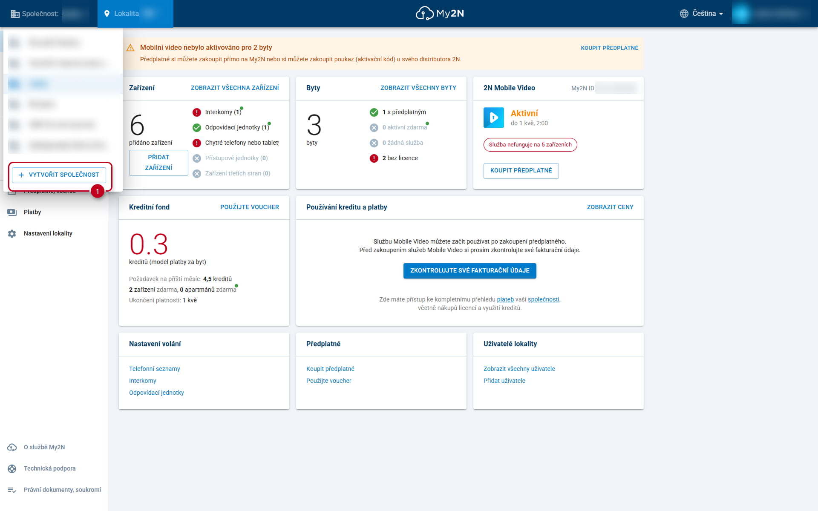Viewport: 818px width, 511px height.
Task: Click Zkontrolujte své fakturační údaje button
Action: coord(470,271)
